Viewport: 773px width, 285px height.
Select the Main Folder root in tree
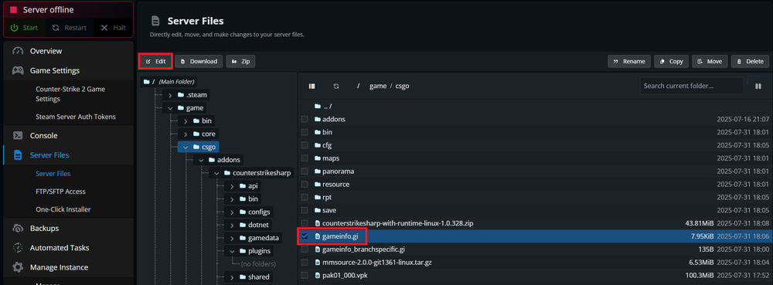click(x=169, y=82)
